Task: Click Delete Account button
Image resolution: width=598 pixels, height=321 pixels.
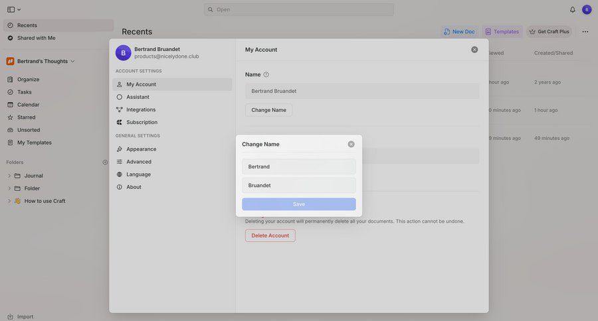Action: tap(270, 235)
